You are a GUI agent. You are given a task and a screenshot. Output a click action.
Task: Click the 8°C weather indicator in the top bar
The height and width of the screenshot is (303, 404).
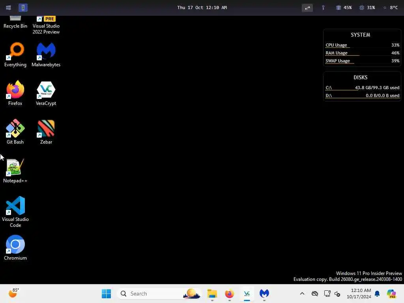click(391, 7)
